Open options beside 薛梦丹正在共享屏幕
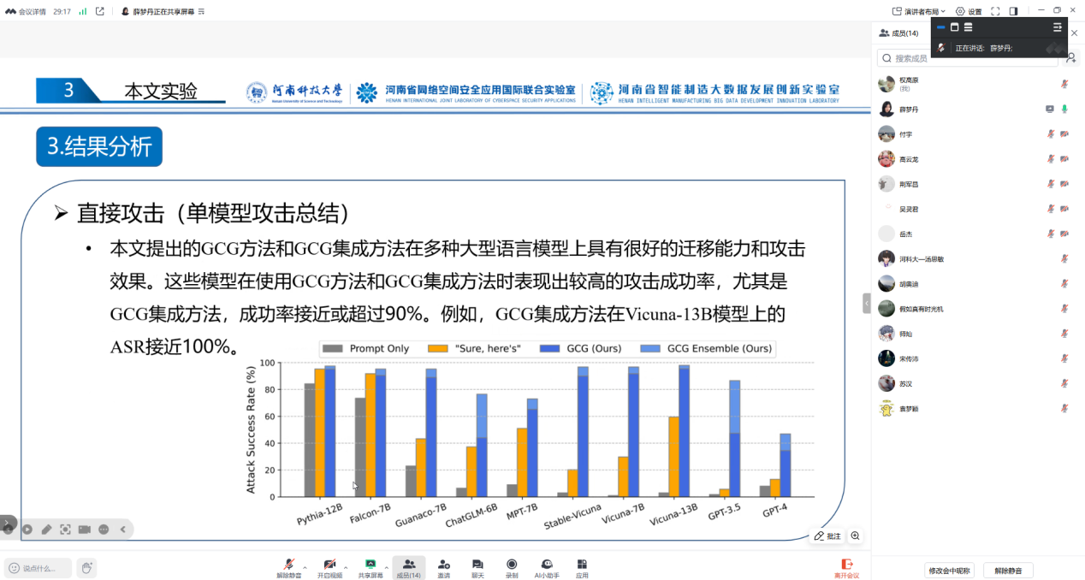Image resolution: width=1085 pixels, height=580 pixels. click(200, 12)
